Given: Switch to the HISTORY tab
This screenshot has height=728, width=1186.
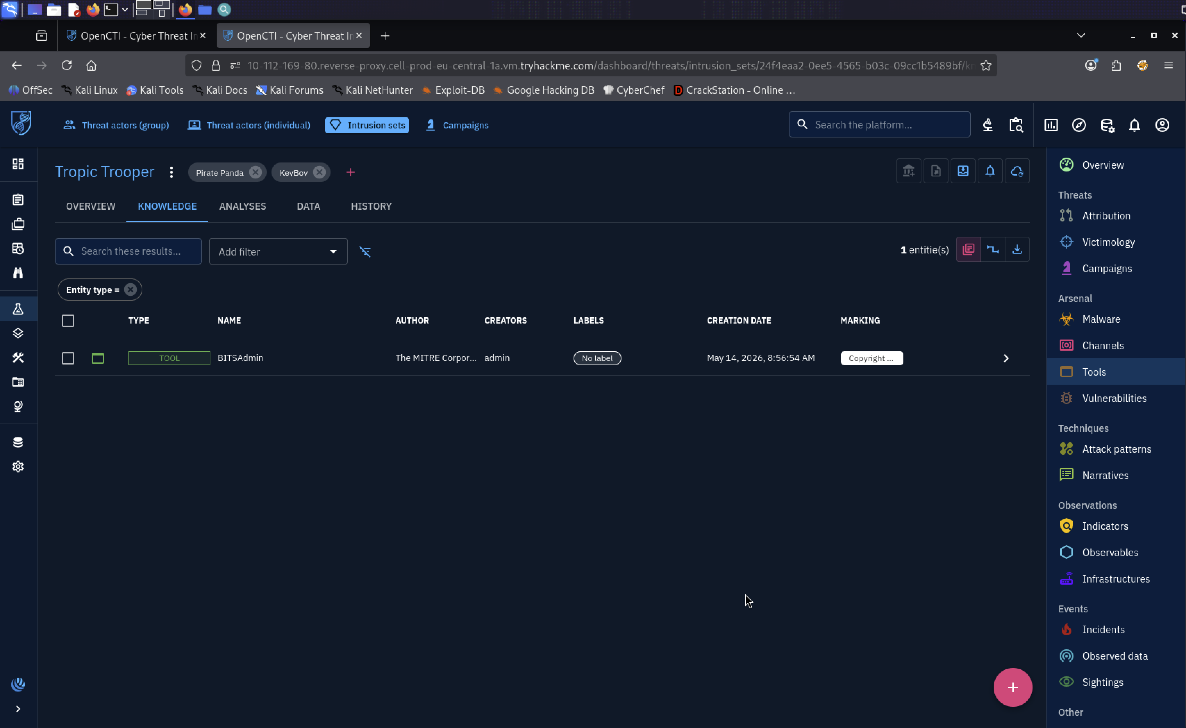Looking at the screenshot, I should pos(371,206).
